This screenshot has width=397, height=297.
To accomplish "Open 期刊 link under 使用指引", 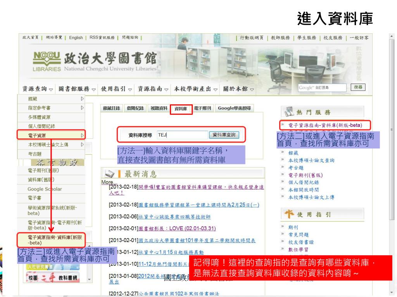I will [293, 227].
